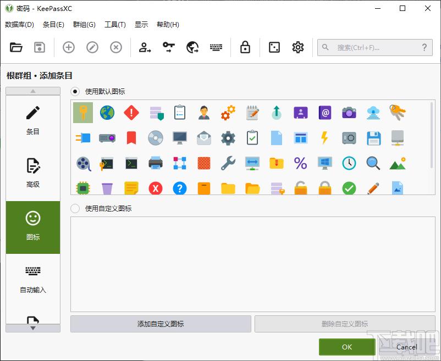Select the green checkmark circle icon
This screenshot has height=361, width=441.
[x=349, y=188]
